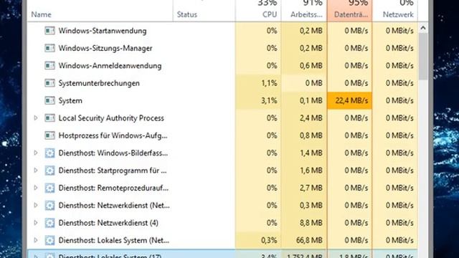Click the 1,6 MB memory value
Viewport: 459px width, 258px height.
point(311,171)
